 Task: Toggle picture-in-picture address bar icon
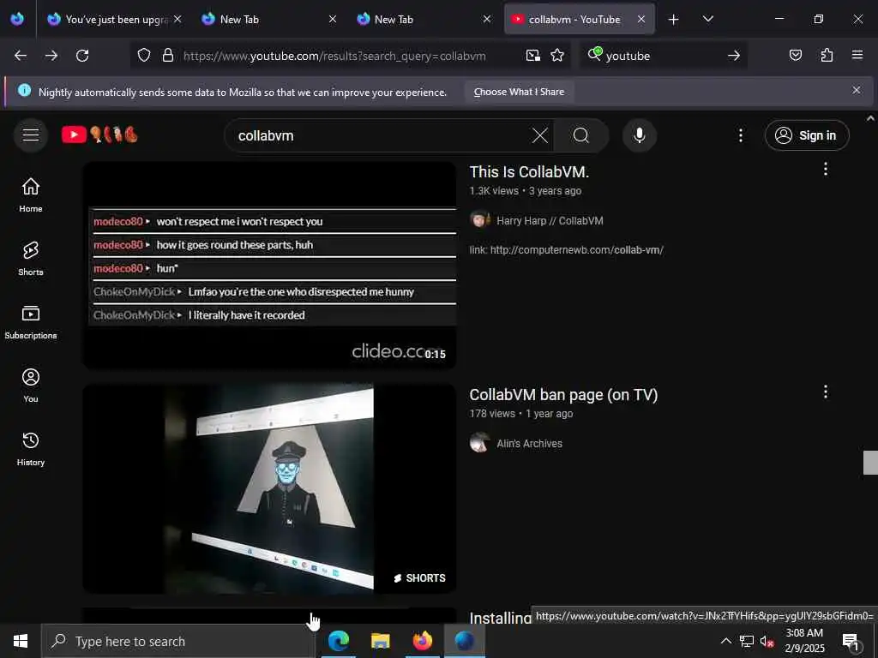[533, 56]
